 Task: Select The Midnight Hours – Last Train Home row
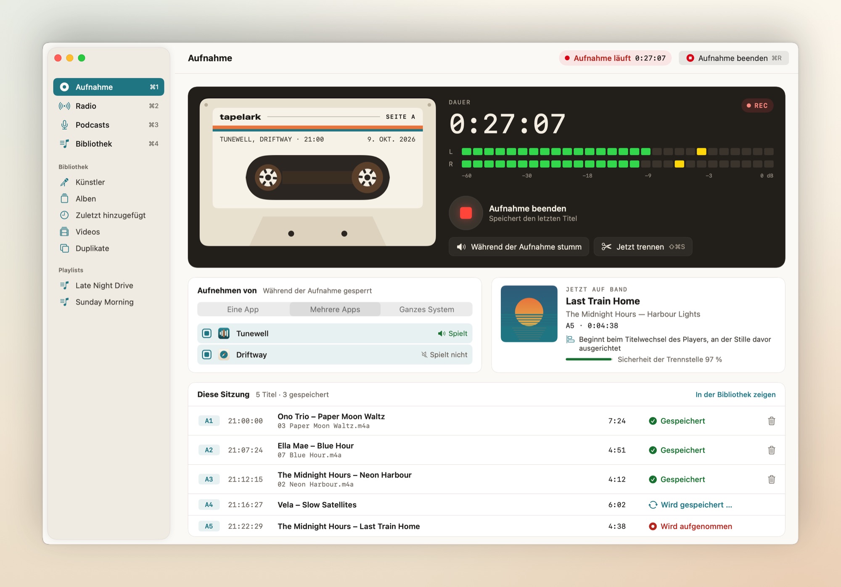coord(487,526)
